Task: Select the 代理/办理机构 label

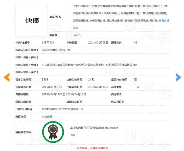Action: 24,109
